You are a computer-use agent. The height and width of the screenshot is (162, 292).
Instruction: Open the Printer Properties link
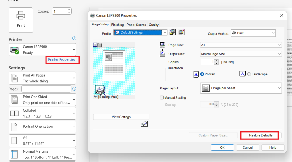coord(62,59)
